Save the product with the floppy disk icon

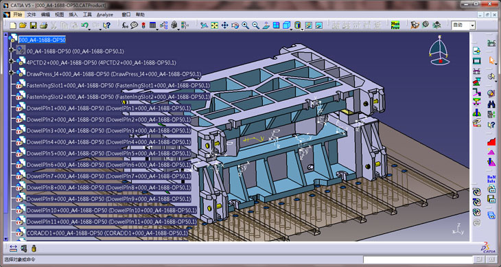pos(33,25)
